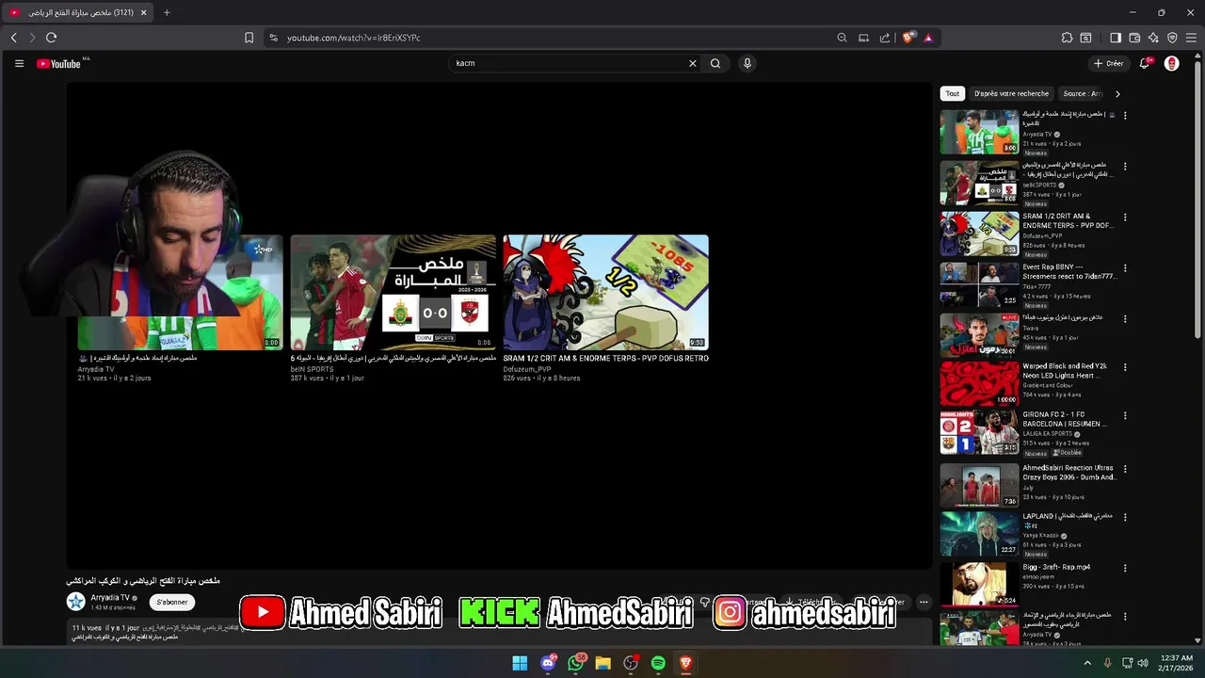Open options menu for Event Rap BBNY video

point(1125,267)
